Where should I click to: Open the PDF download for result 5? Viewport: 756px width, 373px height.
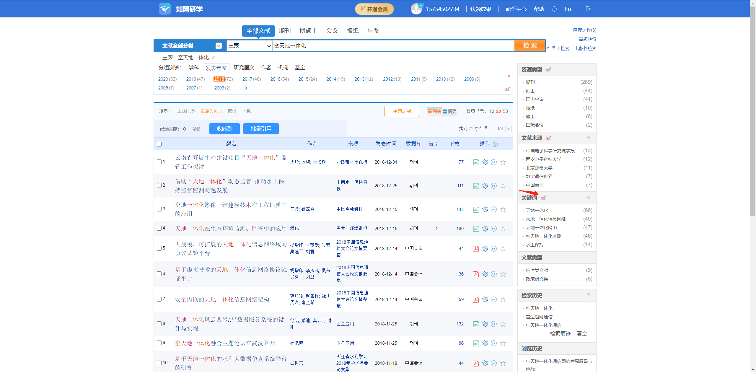point(476,249)
